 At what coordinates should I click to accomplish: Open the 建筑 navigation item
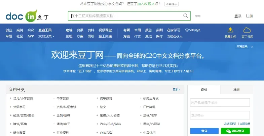pos(69,30)
